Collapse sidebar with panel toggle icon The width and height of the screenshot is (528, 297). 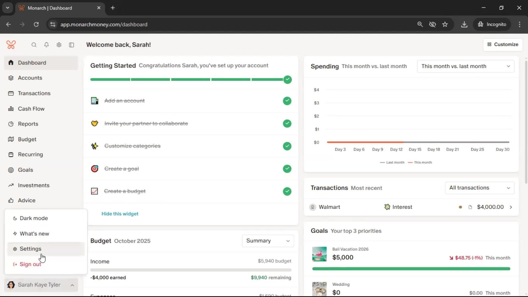(71, 45)
